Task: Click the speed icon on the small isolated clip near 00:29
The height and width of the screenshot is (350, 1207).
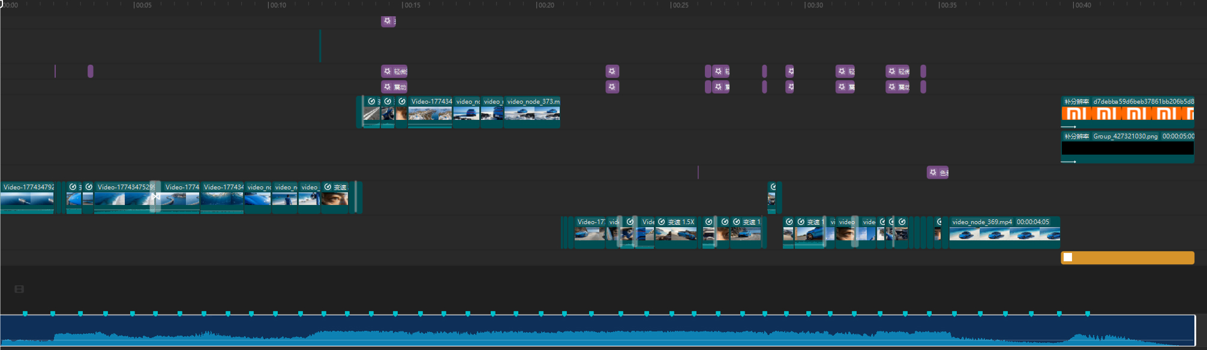Action: (x=773, y=187)
